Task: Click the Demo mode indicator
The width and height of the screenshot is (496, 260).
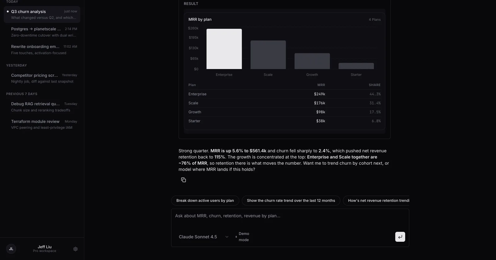Action: 242,237
